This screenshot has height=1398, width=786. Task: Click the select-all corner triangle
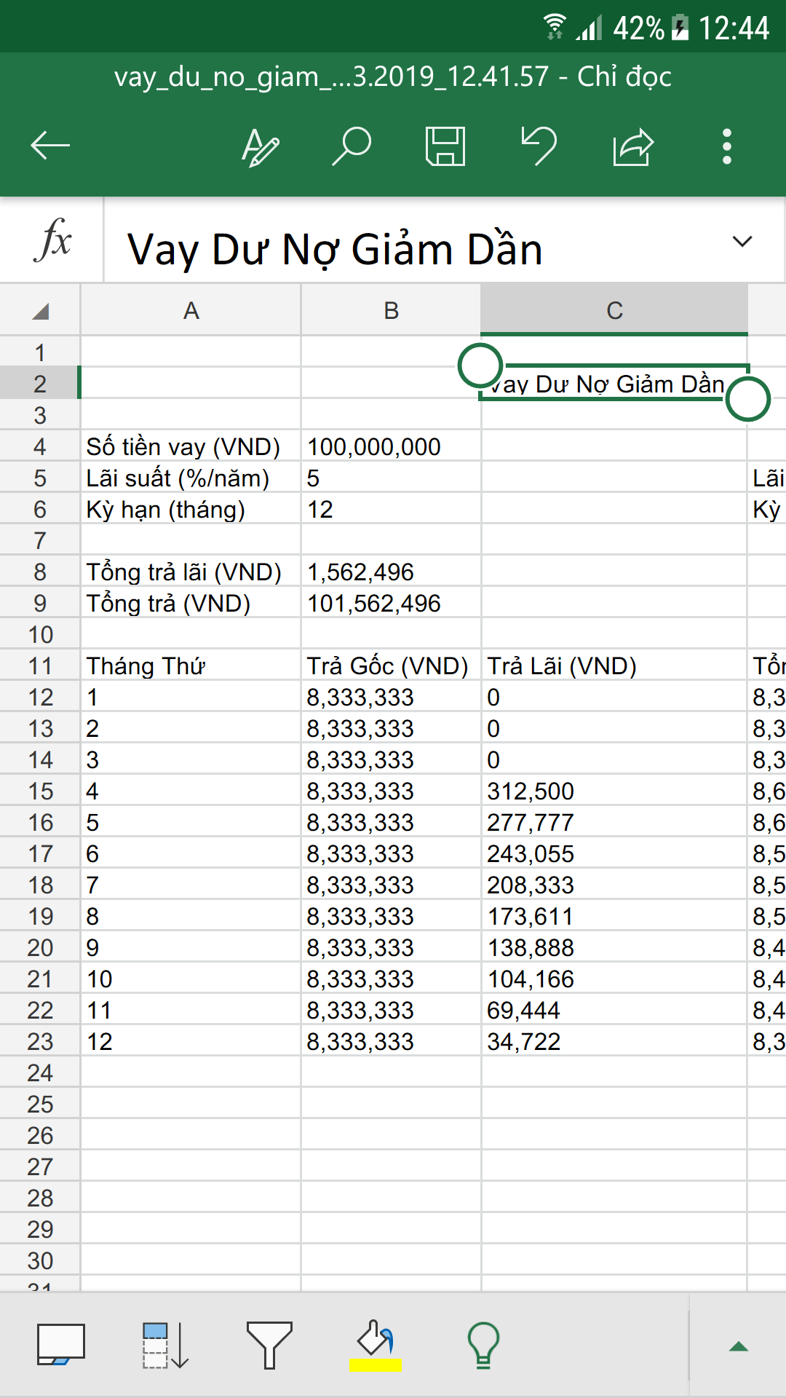click(40, 311)
